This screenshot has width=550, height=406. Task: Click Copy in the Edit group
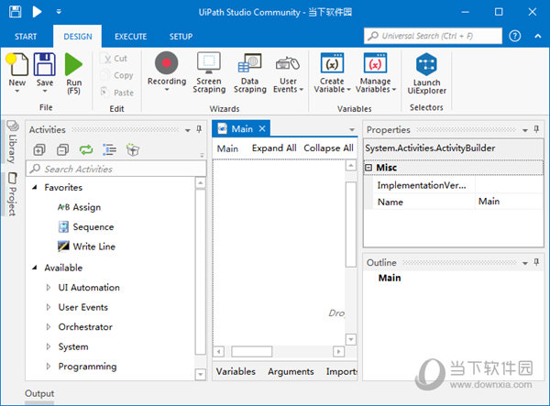[x=116, y=75]
